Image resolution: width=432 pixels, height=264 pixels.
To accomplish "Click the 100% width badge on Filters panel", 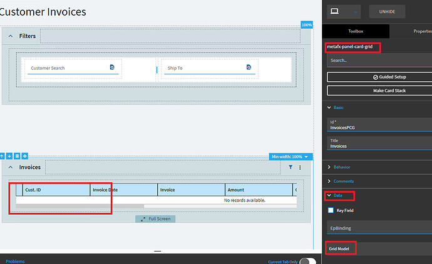I will [307, 25].
